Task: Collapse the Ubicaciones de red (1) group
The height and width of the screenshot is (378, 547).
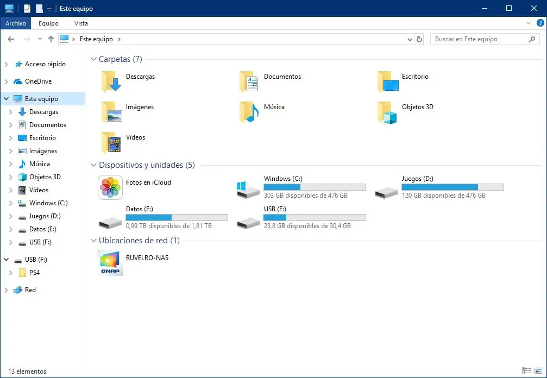Action: coord(93,240)
